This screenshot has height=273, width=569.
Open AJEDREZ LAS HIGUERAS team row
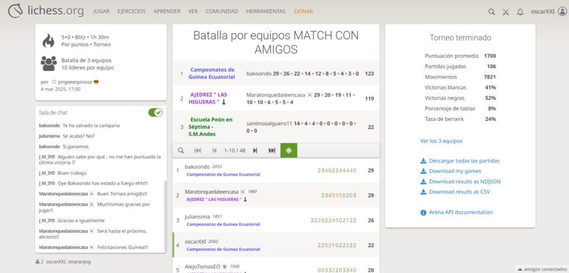[276, 99]
